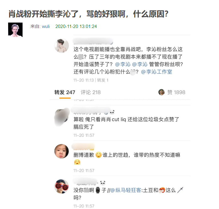Open the @纵马轻狂客 mention link
219x209 pixels.
(126, 190)
